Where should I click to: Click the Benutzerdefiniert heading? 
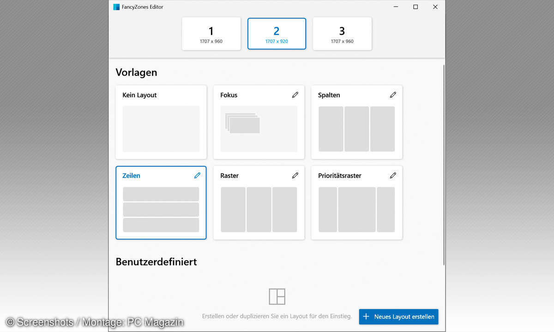coord(156,262)
